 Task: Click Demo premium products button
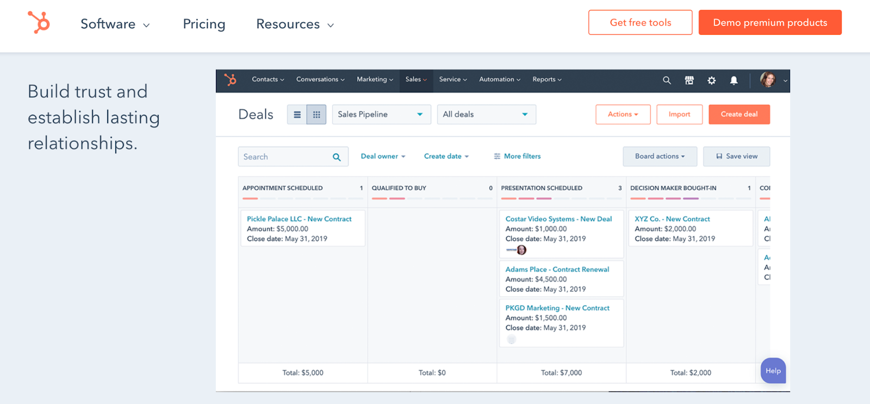point(770,22)
